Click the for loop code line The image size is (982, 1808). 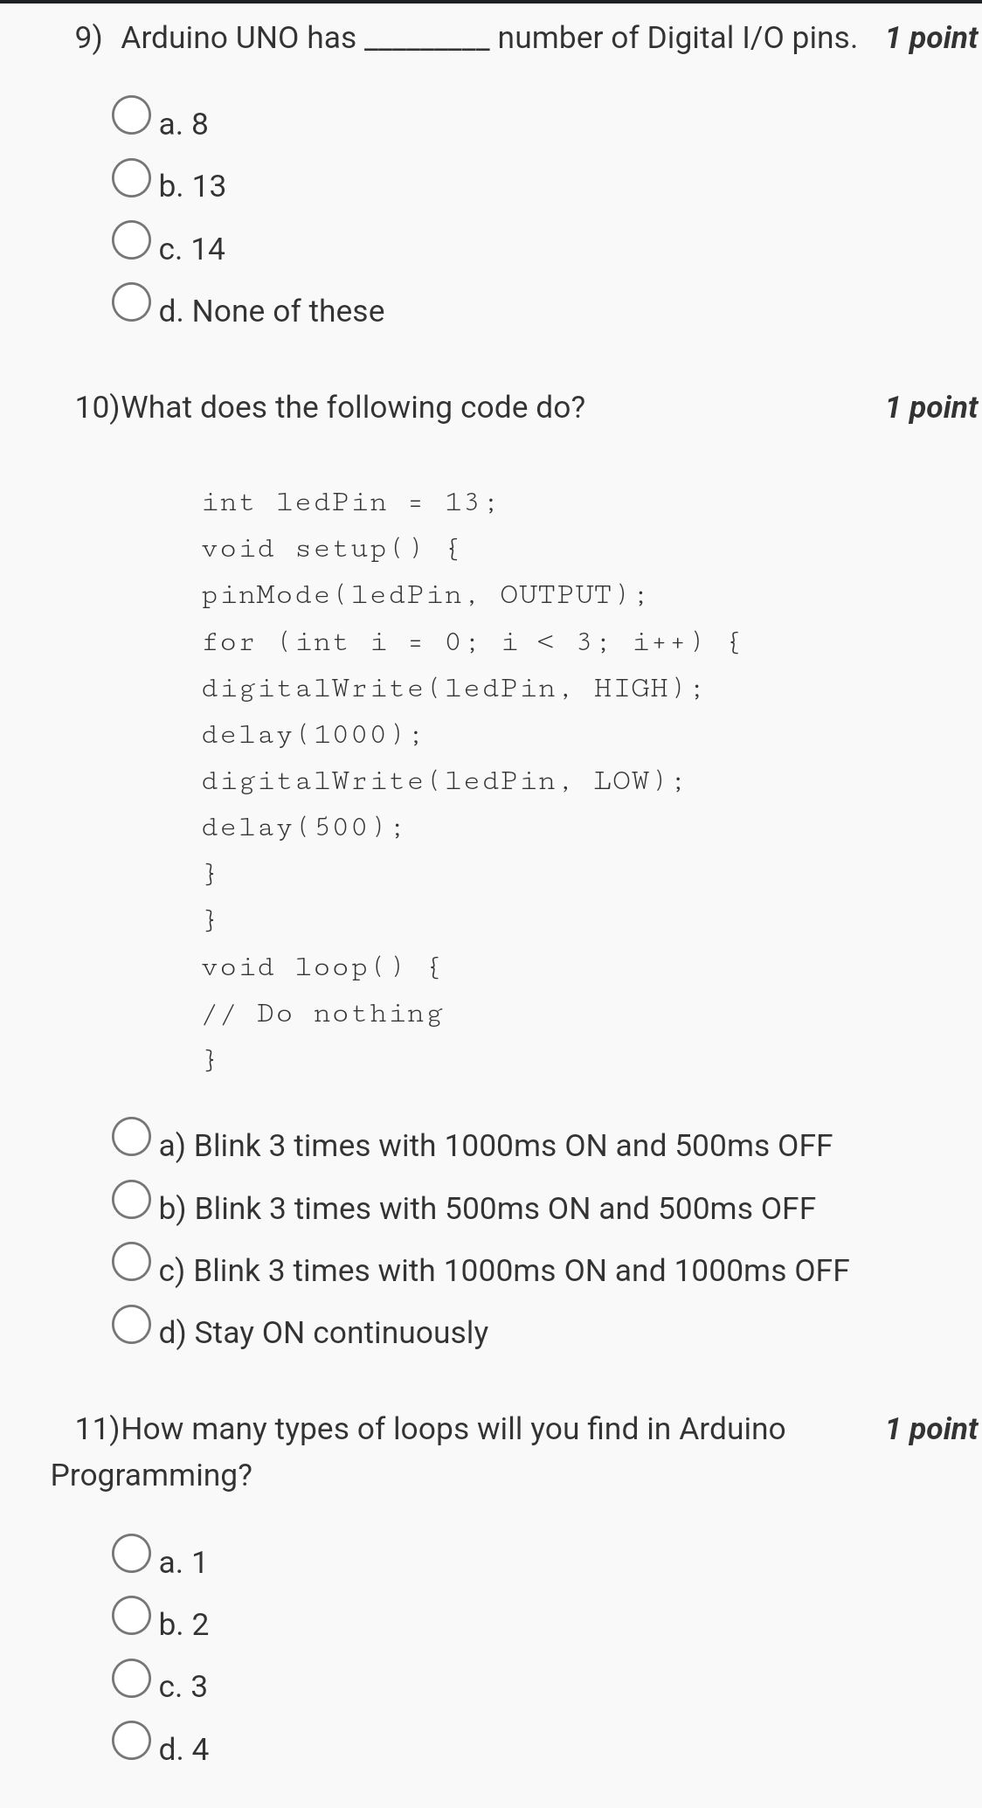[x=471, y=642]
